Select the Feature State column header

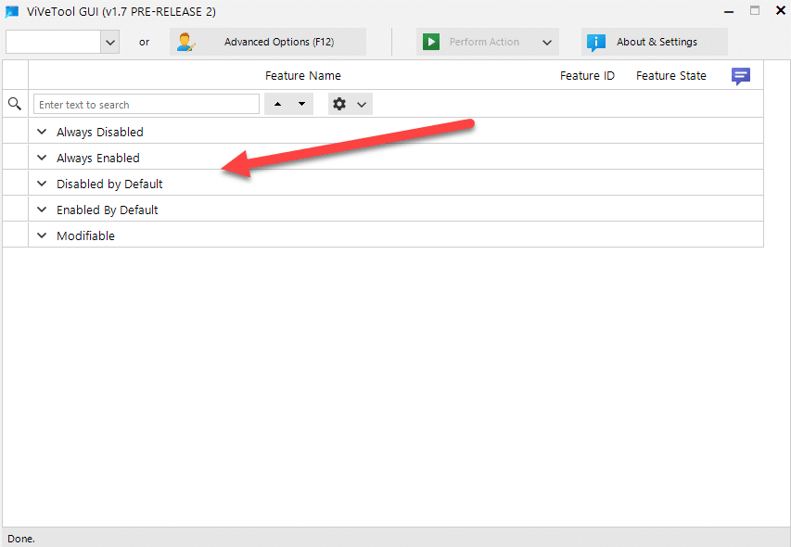(x=670, y=75)
